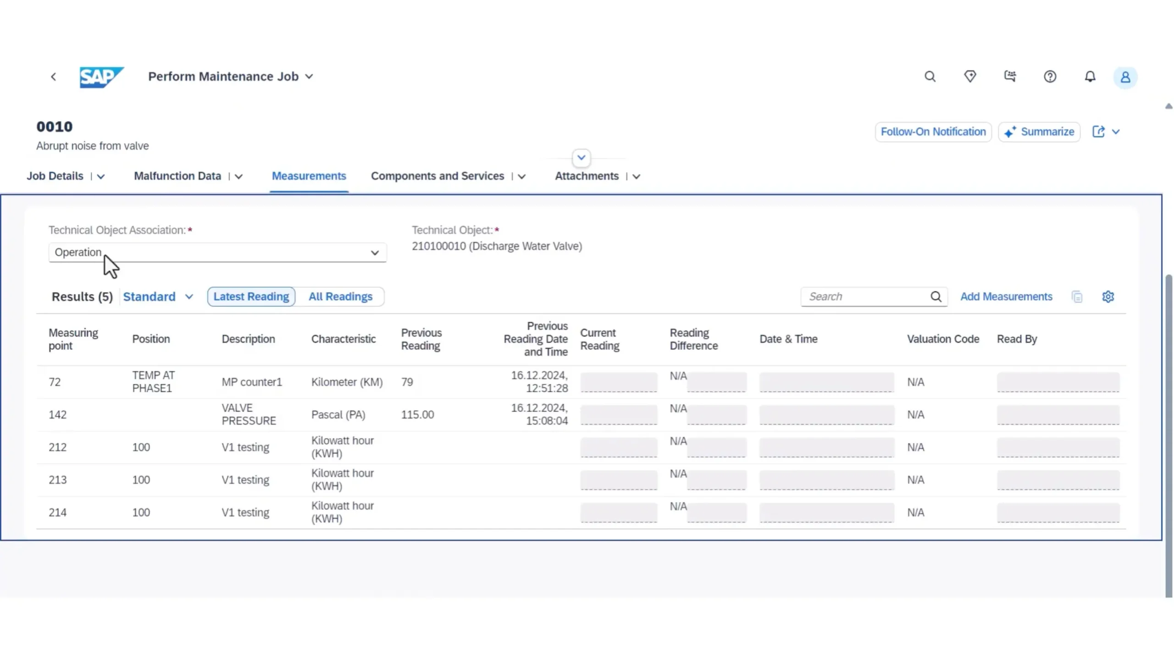Select the Latest Reading segment
This screenshot has height=659, width=1174.
251,297
